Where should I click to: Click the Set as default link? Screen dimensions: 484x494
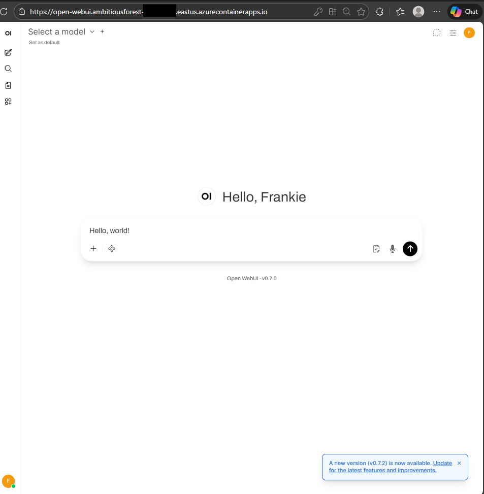[x=44, y=43]
